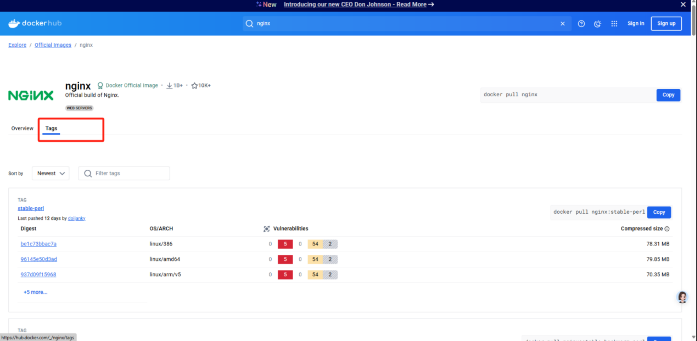Copy the docker pull nginx command
The height and width of the screenshot is (341, 697).
click(668, 95)
